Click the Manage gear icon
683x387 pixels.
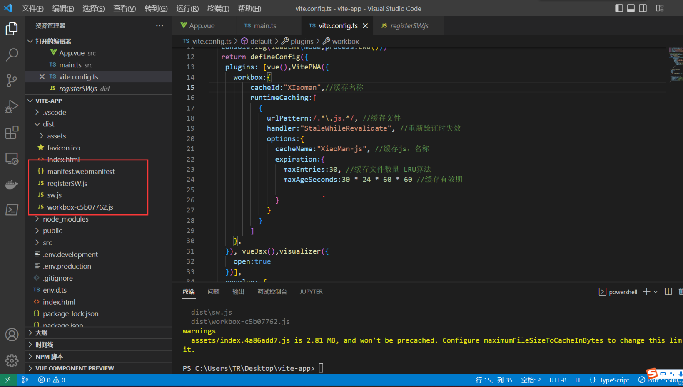pyautogui.click(x=12, y=360)
